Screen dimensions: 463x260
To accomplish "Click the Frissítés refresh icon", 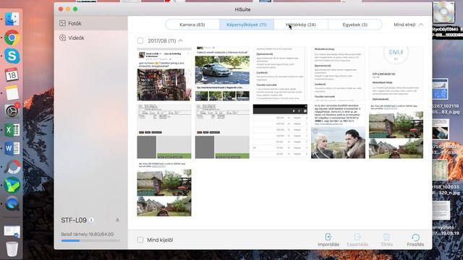I will point(415,237).
